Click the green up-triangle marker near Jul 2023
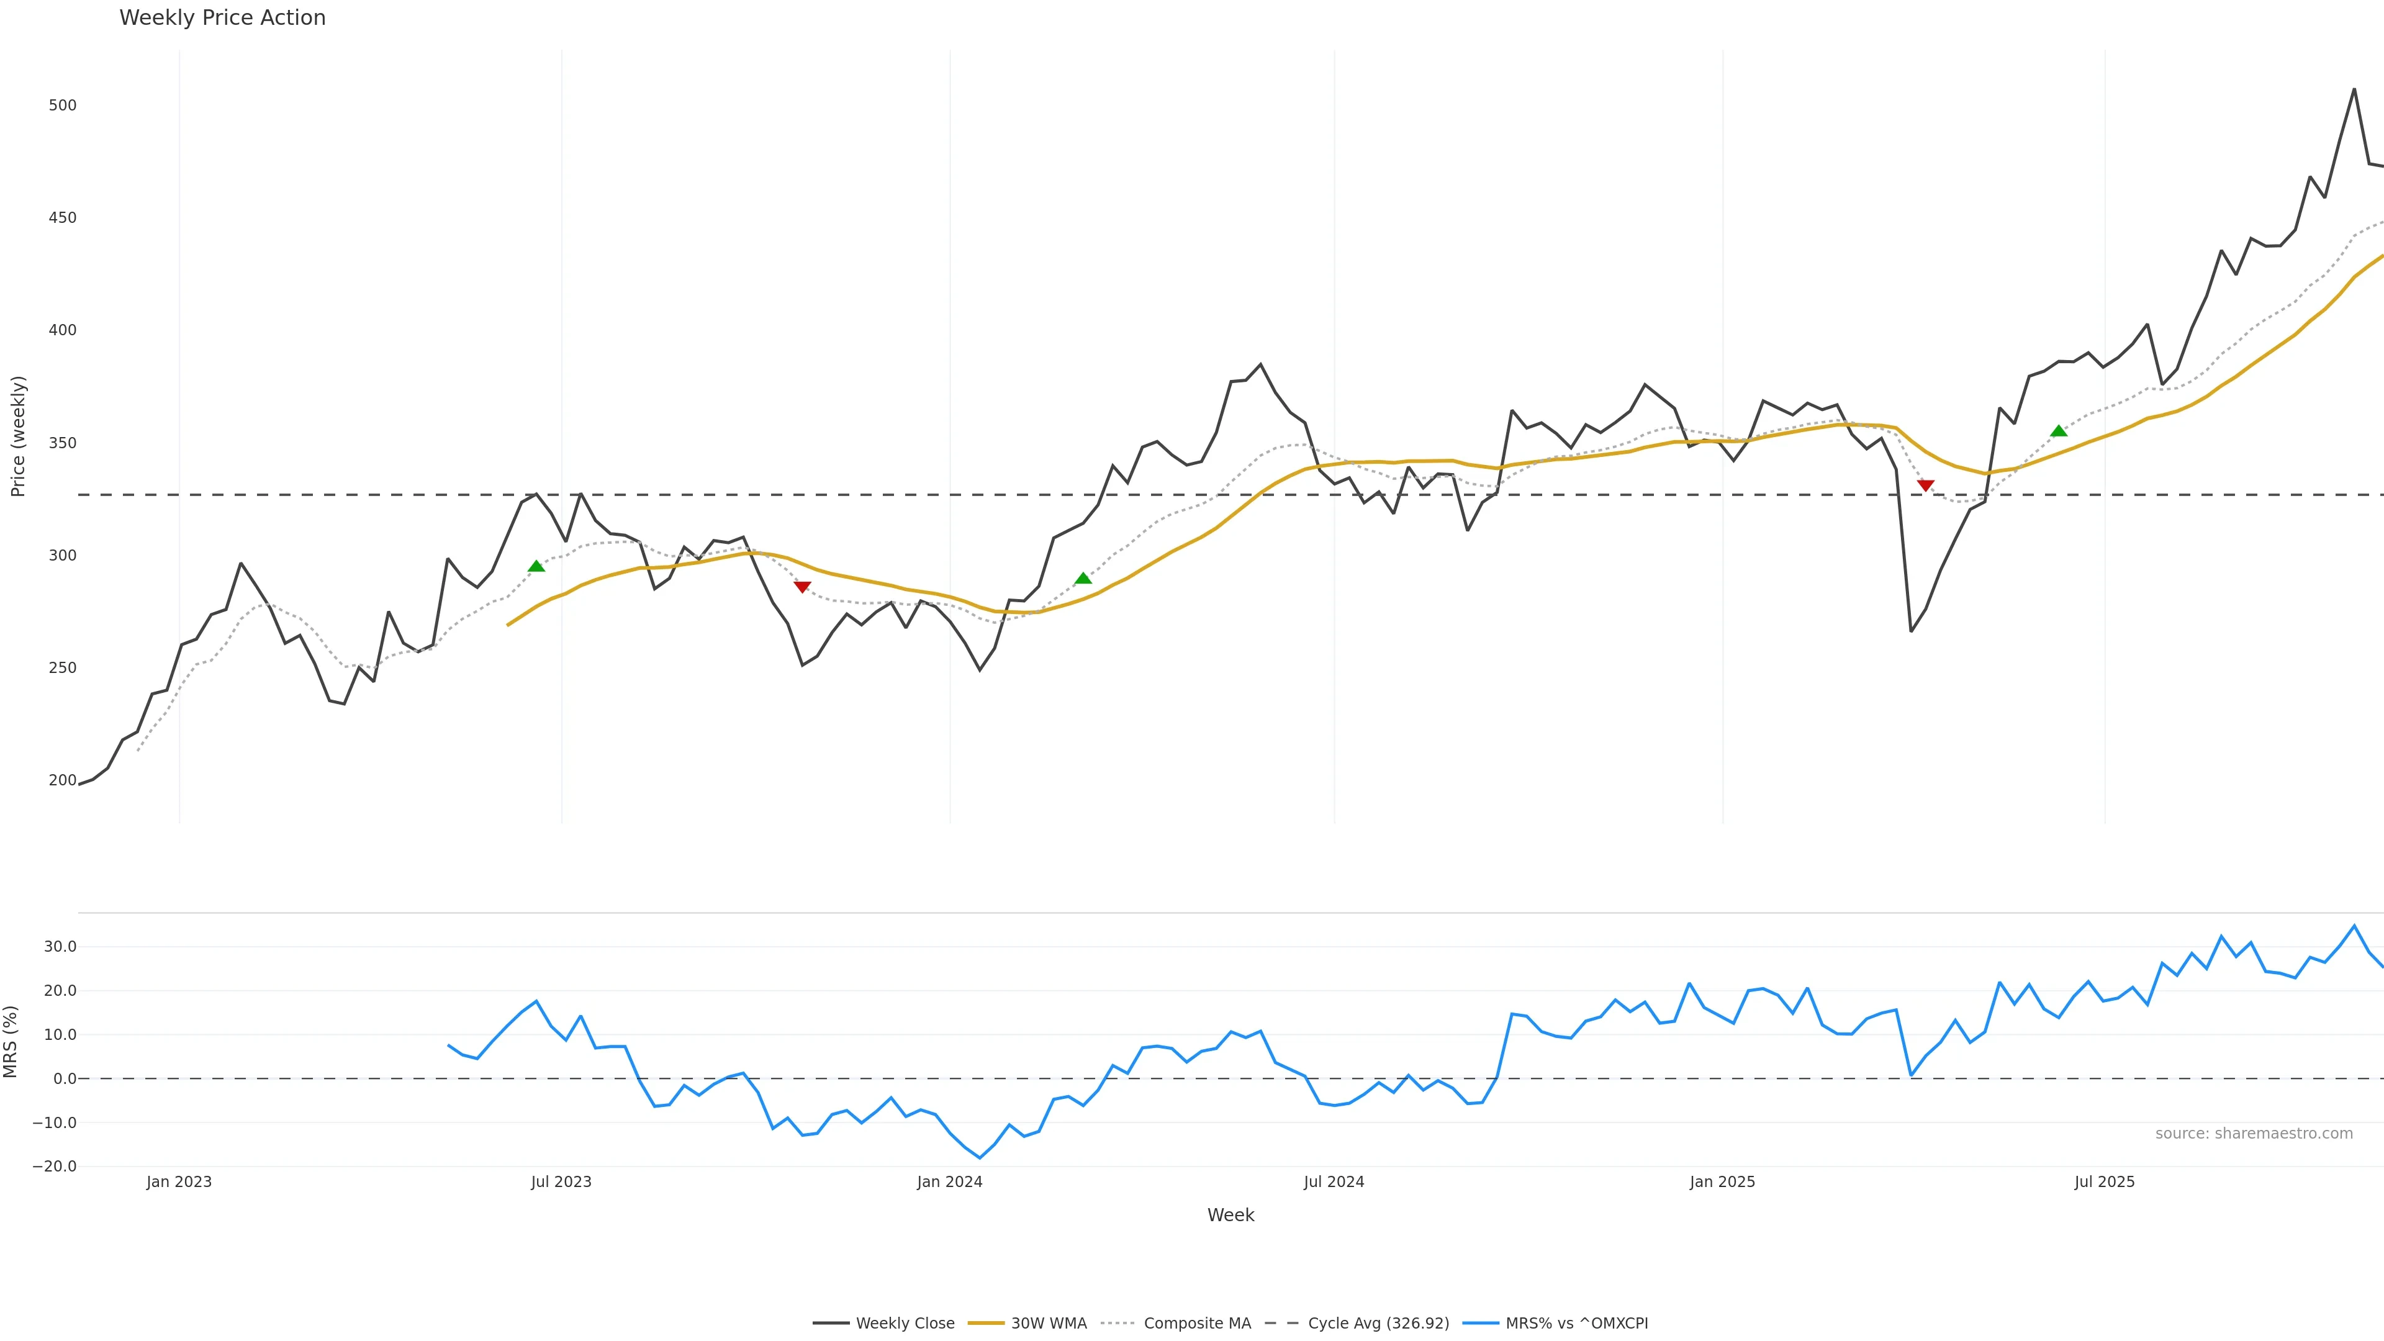Image resolution: width=2384 pixels, height=1341 pixels. click(x=536, y=566)
